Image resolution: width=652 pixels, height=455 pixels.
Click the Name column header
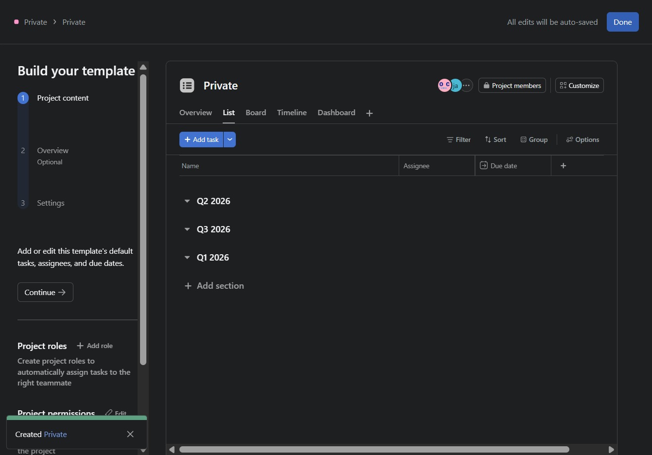coord(289,166)
